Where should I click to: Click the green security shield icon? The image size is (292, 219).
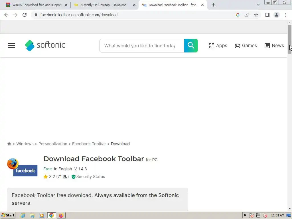click(74, 177)
